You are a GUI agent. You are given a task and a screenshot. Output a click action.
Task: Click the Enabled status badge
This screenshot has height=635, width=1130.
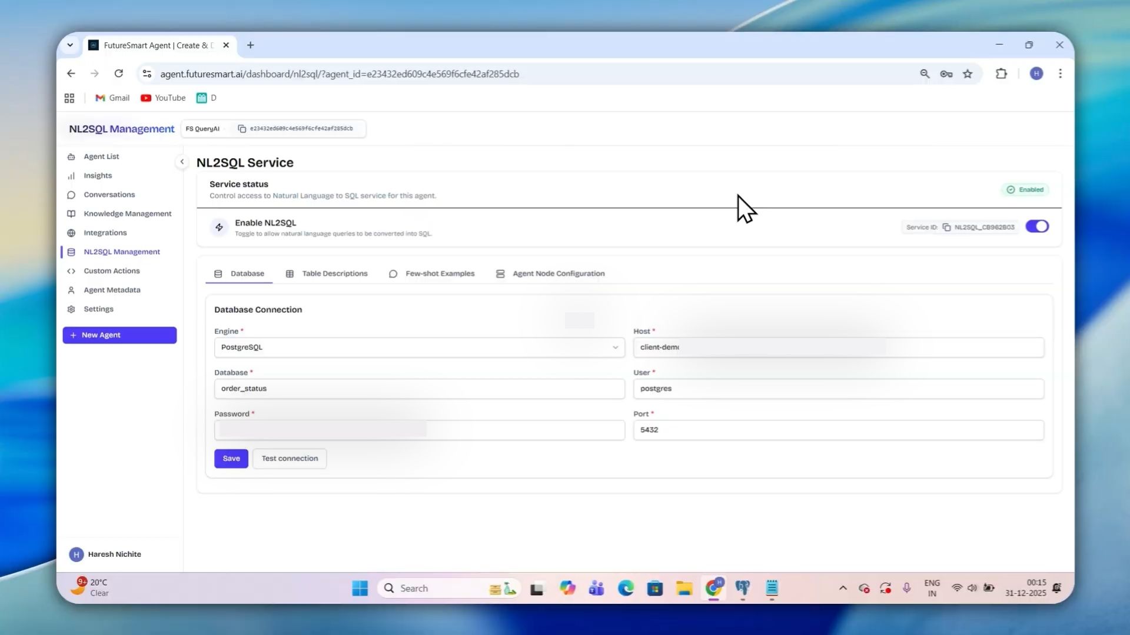pos(1026,189)
